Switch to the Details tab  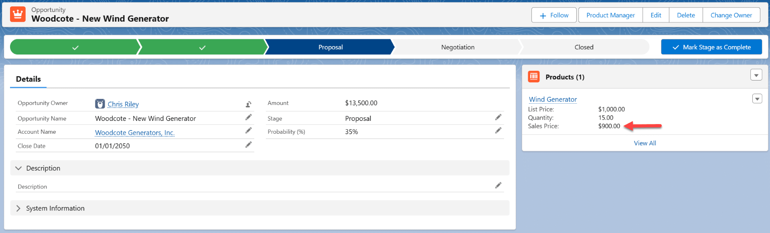point(28,79)
